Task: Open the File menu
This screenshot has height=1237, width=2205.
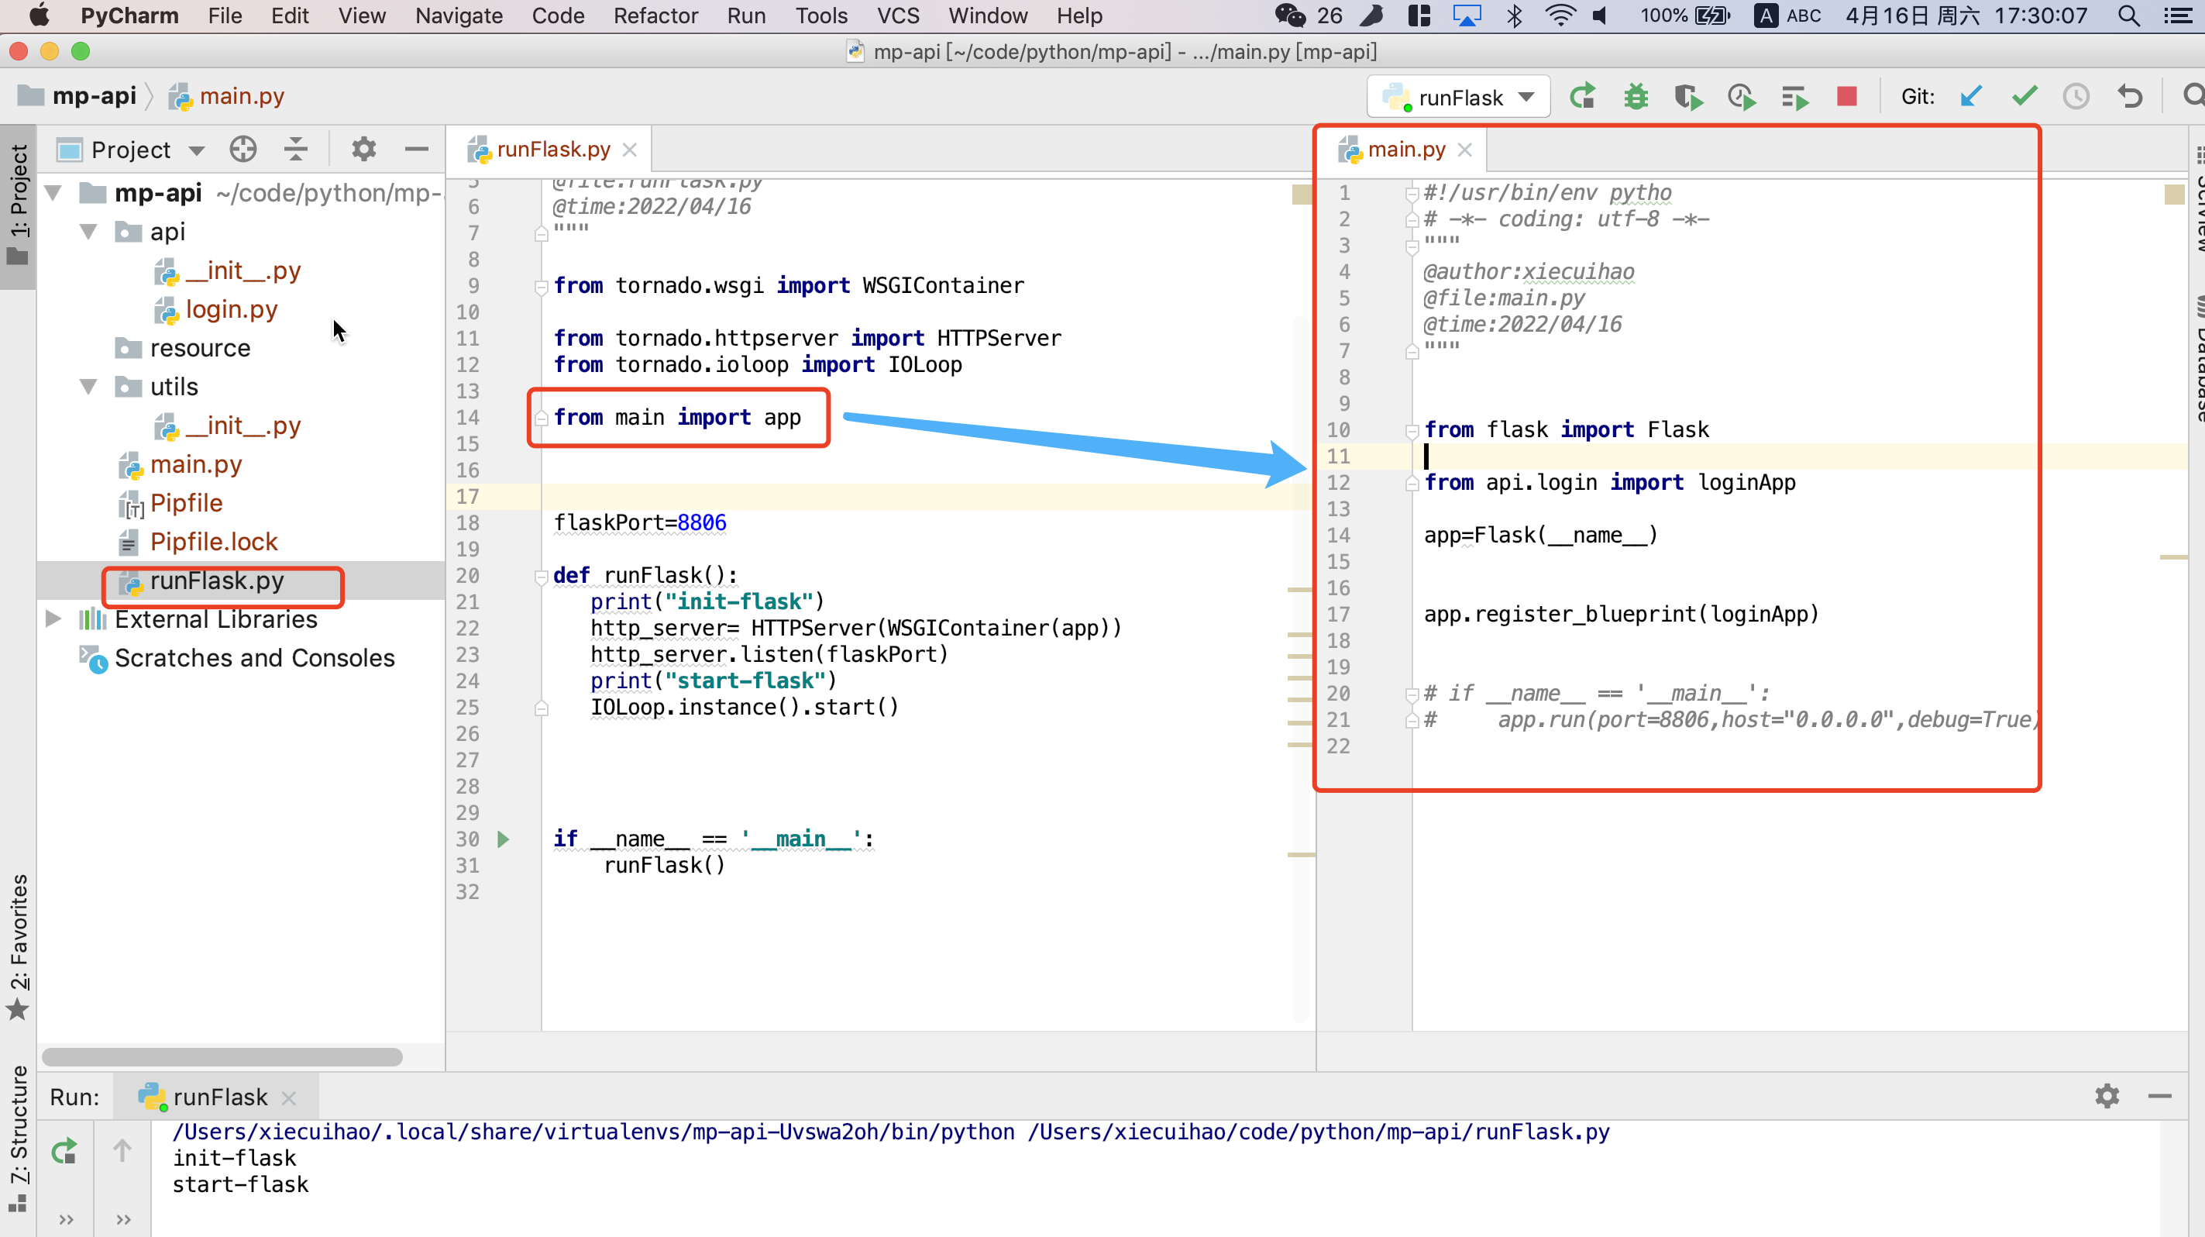Action: pyautogui.click(x=224, y=16)
